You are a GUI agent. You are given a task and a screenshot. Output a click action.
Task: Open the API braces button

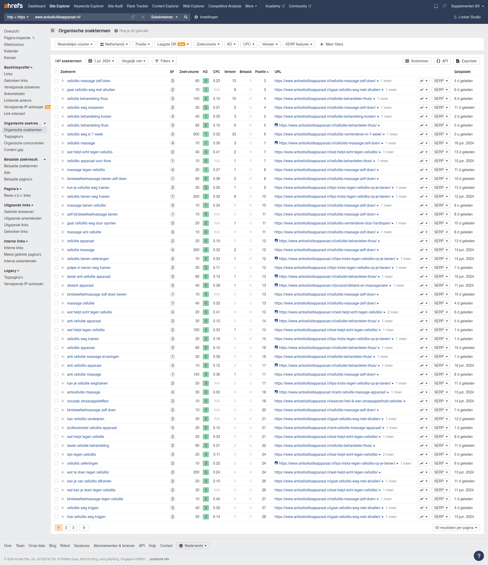click(x=442, y=61)
